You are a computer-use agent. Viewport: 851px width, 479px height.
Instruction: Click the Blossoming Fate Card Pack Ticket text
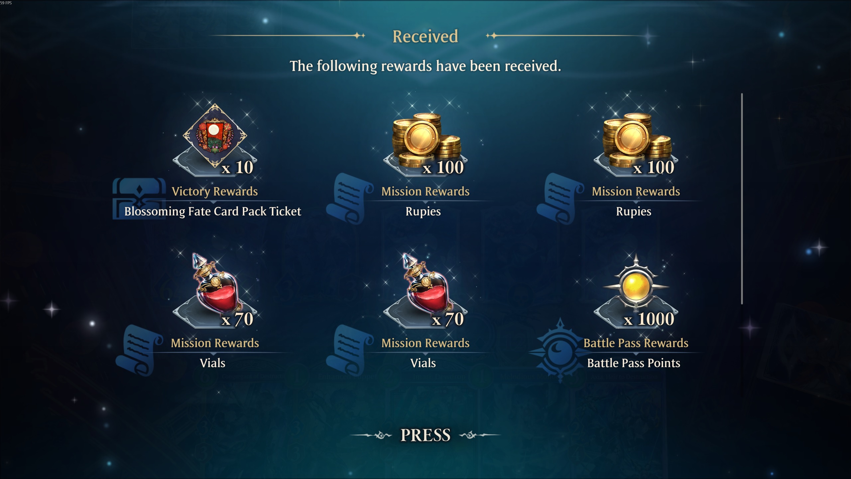coord(213,211)
